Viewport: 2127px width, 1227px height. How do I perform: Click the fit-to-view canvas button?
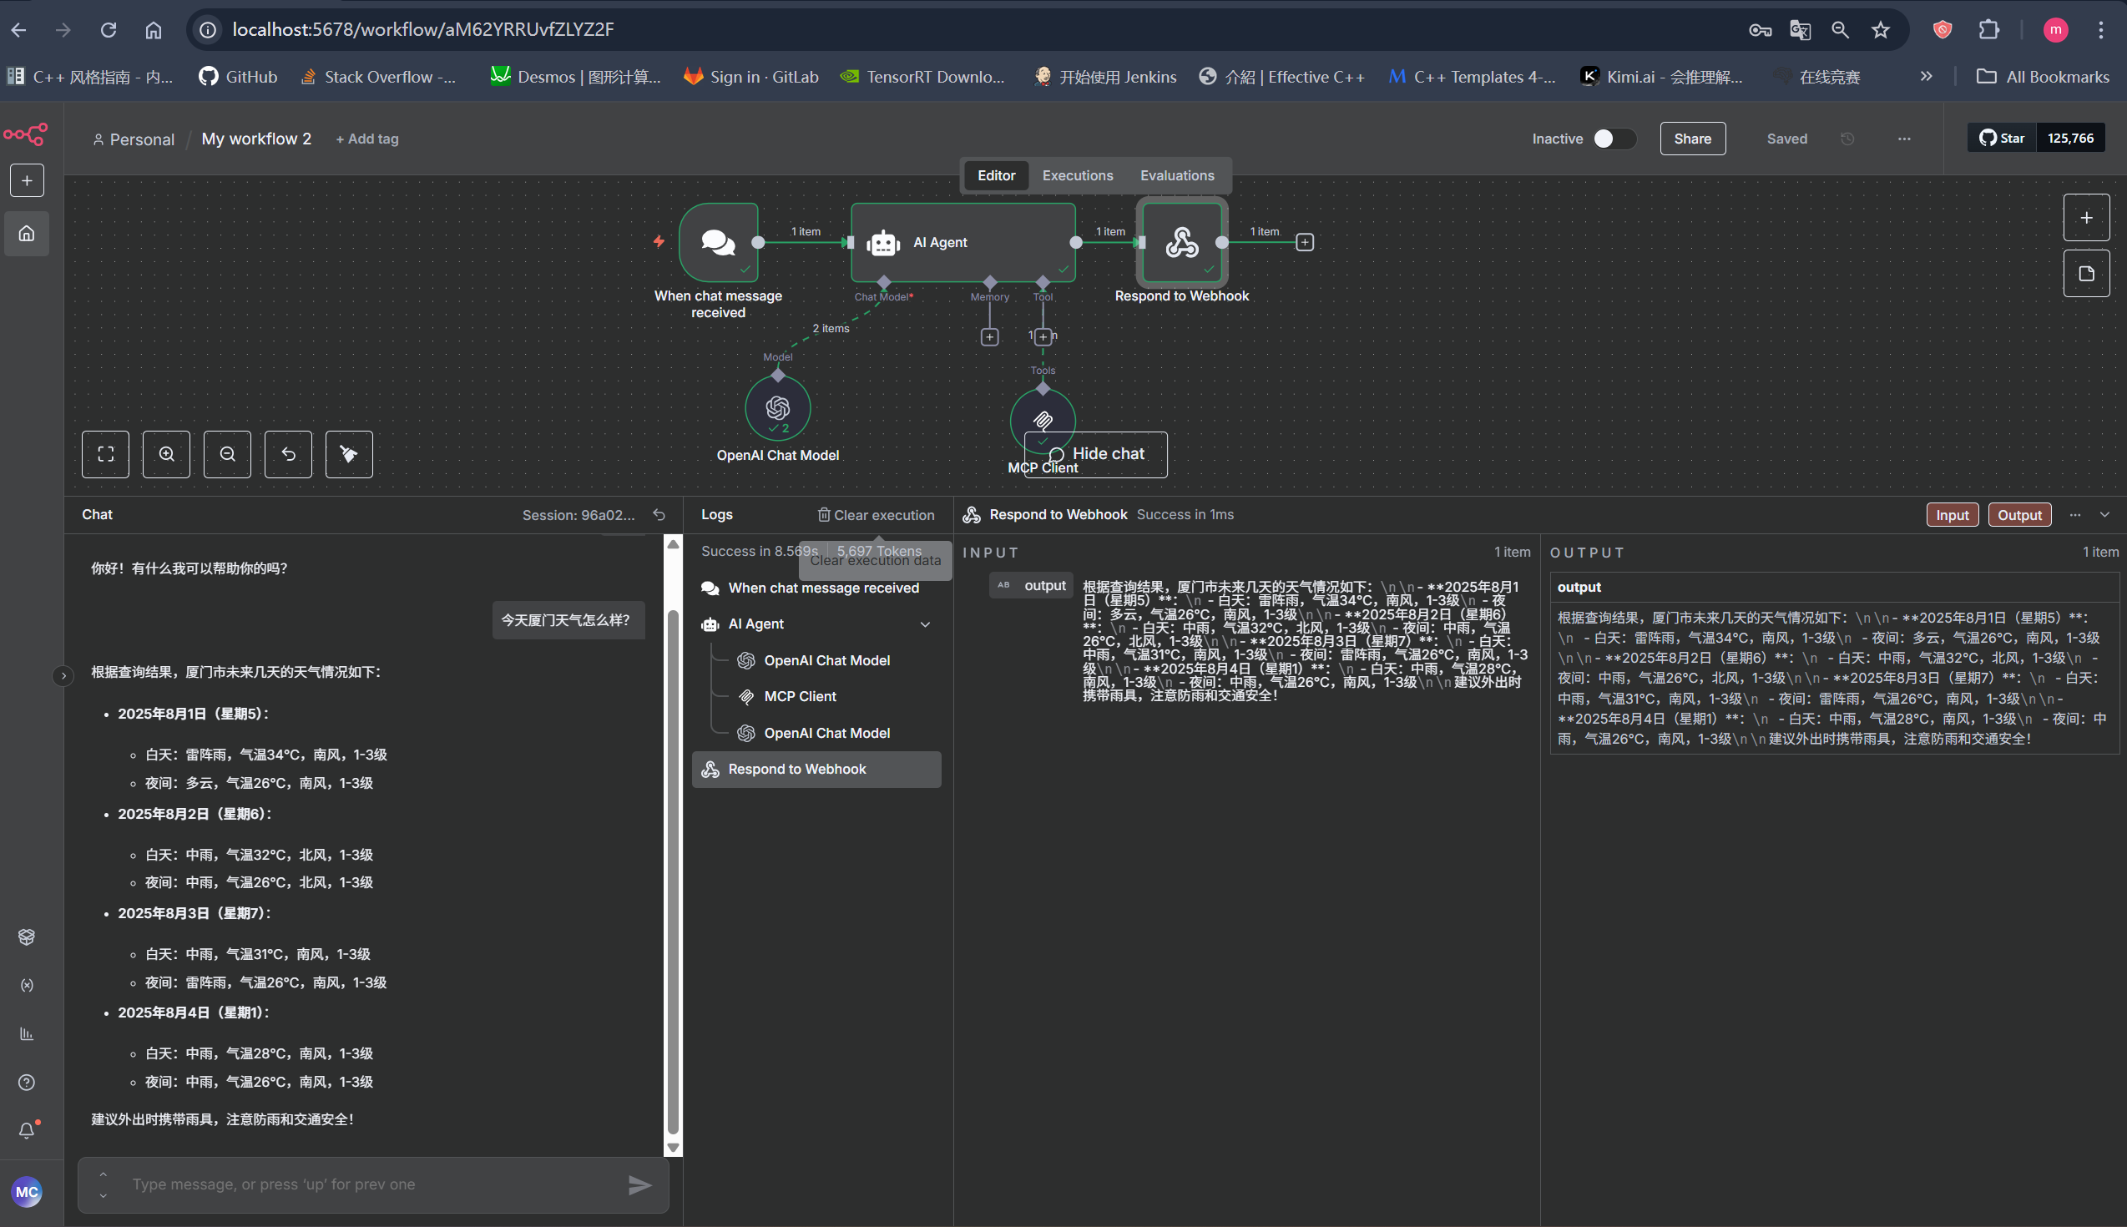pyautogui.click(x=105, y=454)
